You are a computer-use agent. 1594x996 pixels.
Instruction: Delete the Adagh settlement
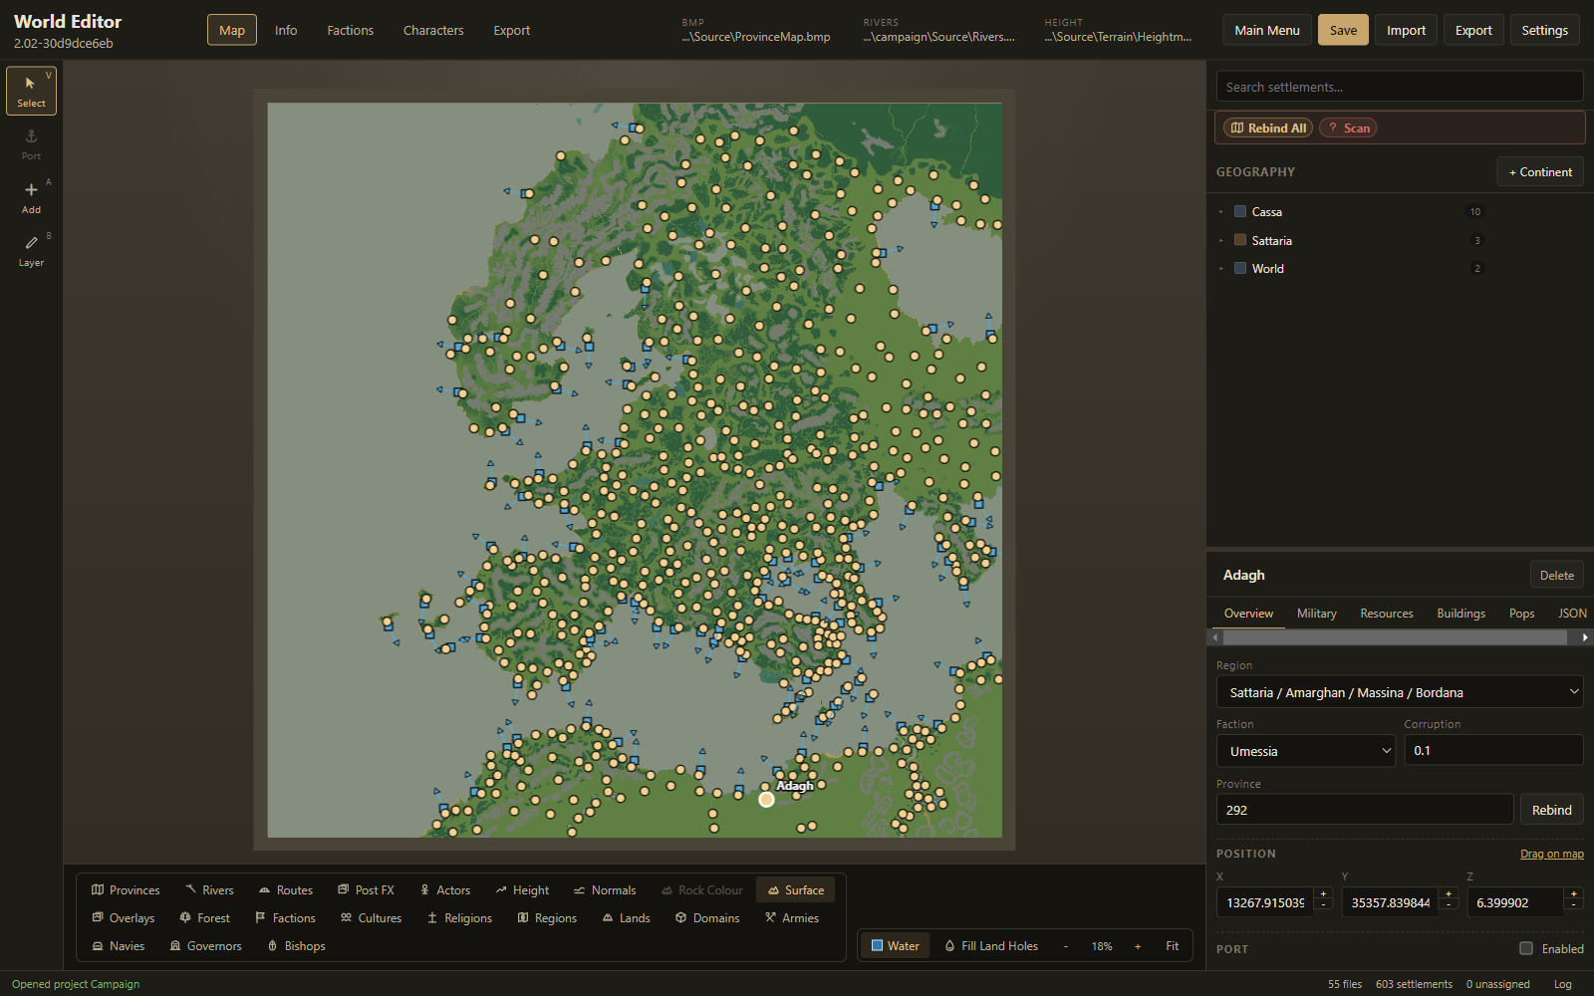point(1556,575)
